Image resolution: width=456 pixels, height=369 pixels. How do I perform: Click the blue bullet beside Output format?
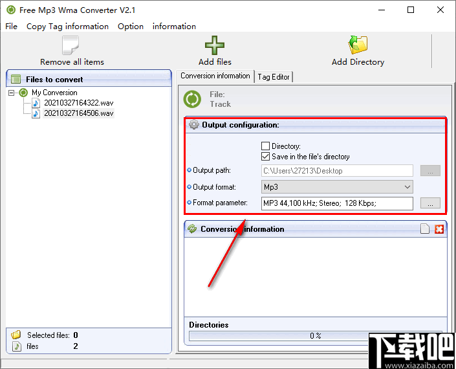click(189, 186)
